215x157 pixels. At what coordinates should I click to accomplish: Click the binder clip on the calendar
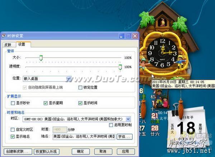176,109
